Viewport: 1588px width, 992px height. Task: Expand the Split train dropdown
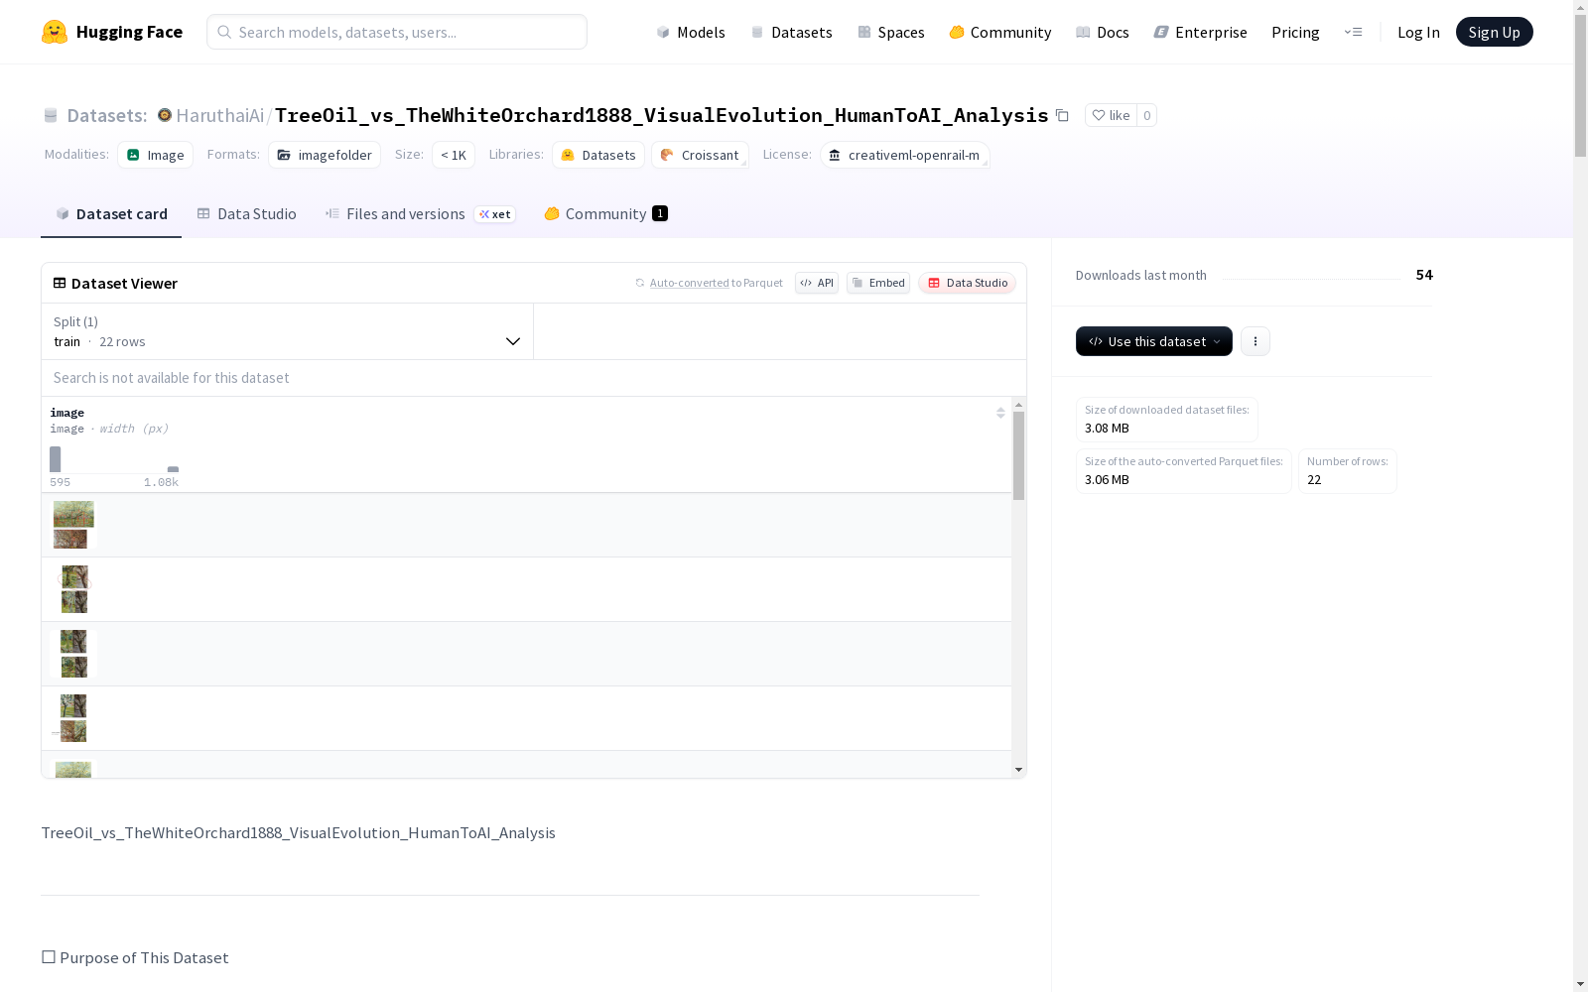pos(287,331)
